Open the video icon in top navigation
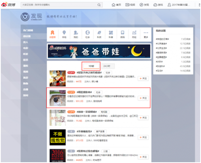 point(127,5)
